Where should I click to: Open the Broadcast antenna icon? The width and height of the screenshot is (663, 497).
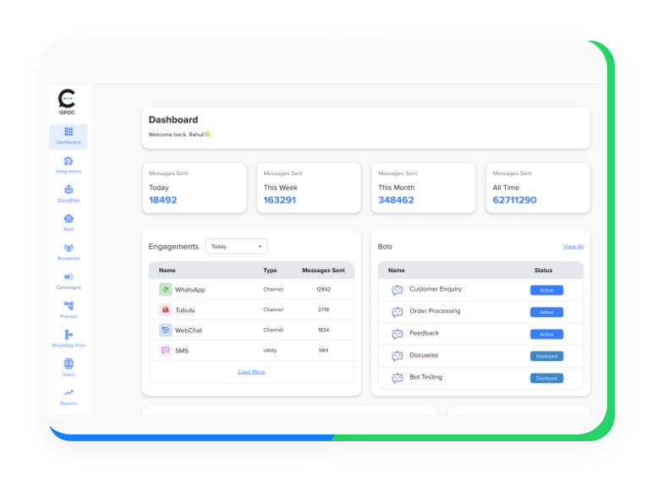click(68, 248)
